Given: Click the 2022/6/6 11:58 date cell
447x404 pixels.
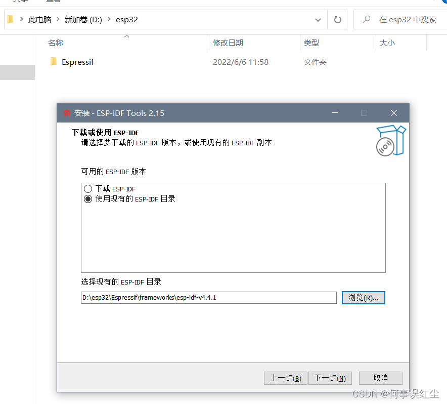Looking at the screenshot, I should click(x=241, y=62).
